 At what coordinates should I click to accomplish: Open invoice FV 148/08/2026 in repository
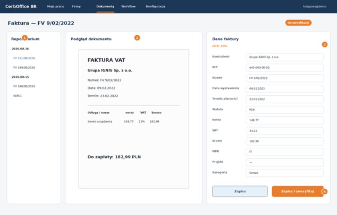24,87
